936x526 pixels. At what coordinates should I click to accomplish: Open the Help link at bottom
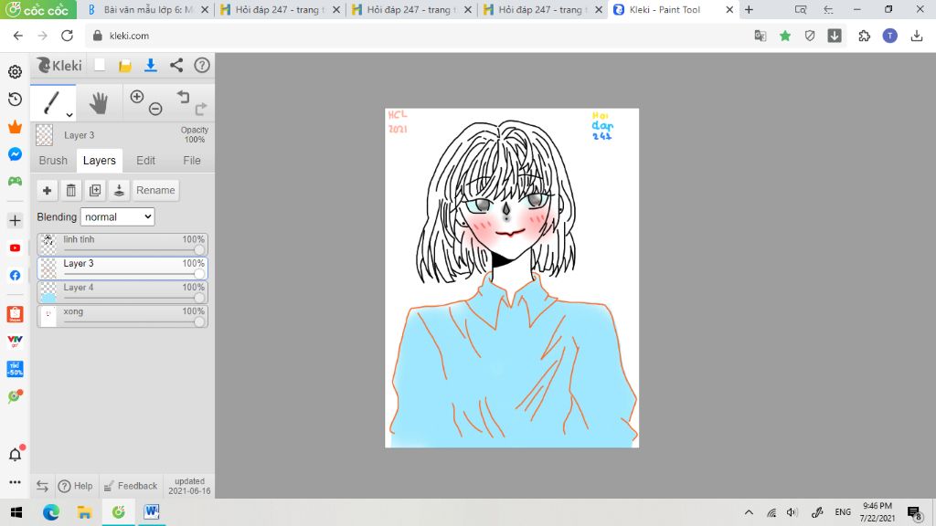point(76,486)
